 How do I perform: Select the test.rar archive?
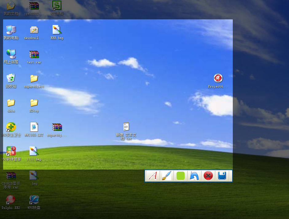[x=34, y=57]
